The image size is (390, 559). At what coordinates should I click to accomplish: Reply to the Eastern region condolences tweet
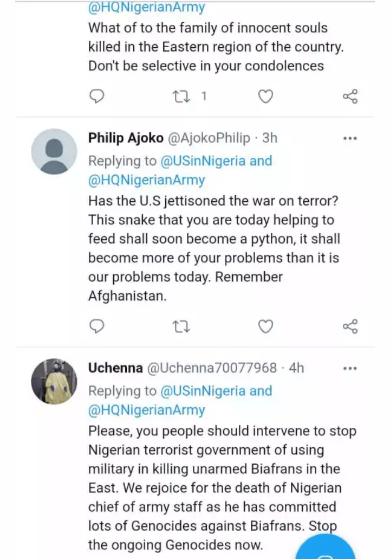[x=96, y=97]
